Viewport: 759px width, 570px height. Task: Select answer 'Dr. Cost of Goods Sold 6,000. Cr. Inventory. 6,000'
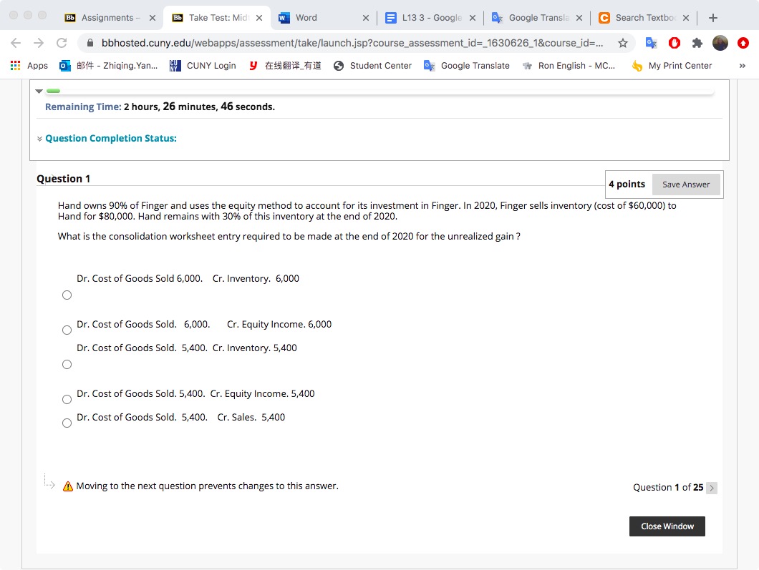point(67,295)
